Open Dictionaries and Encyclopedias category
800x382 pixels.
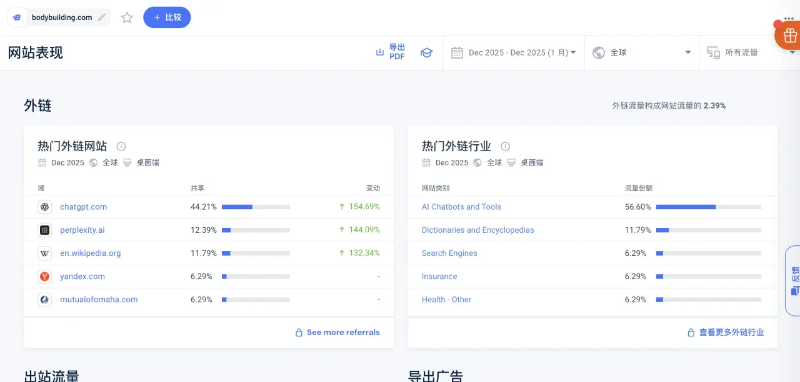pyautogui.click(x=478, y=230)
